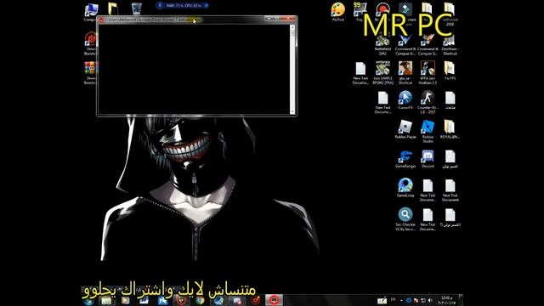544x306 pixels.
Task: Click the Windows Start orb
Action: point(88,301)
